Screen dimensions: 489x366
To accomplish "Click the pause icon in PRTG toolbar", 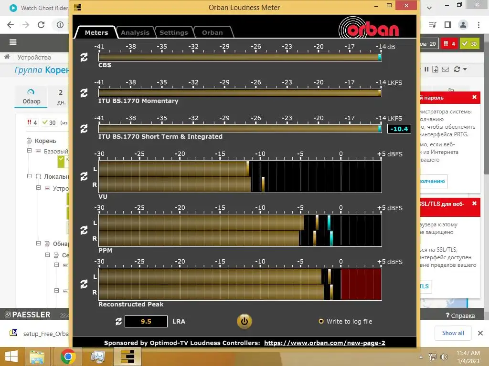I will [426, 70].
